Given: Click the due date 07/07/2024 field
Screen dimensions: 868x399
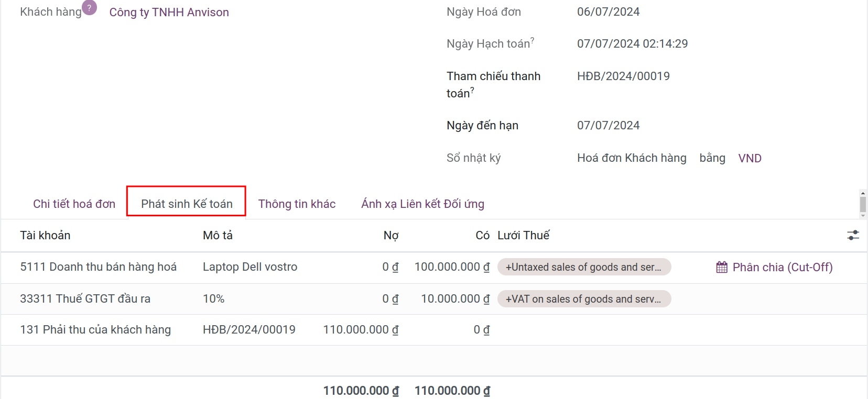Looking at the screenshot, I should point(608,126).
